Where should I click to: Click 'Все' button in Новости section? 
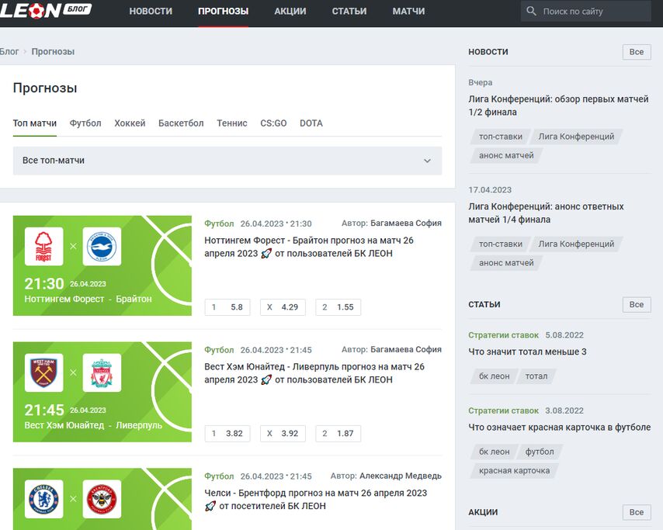(637, 52)
